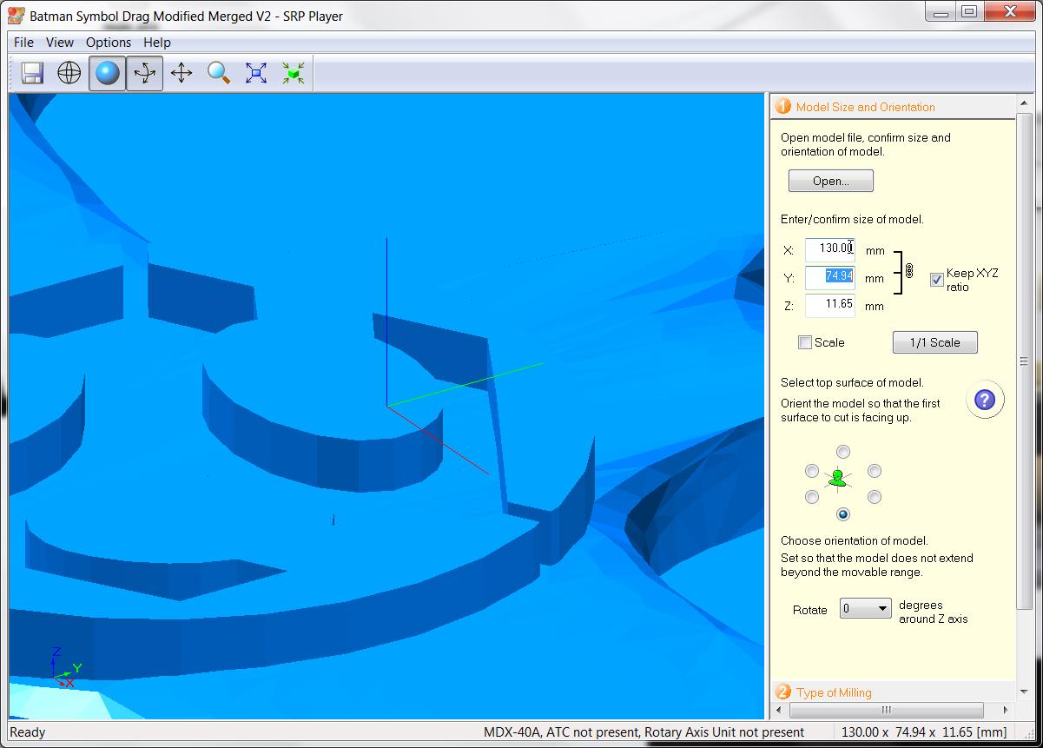
Task: Click the Y size input field
Action: (829, 277)
